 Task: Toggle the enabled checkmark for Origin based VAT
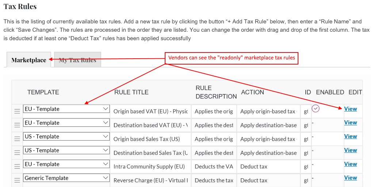pyautogui.click(x=316, y=109)
